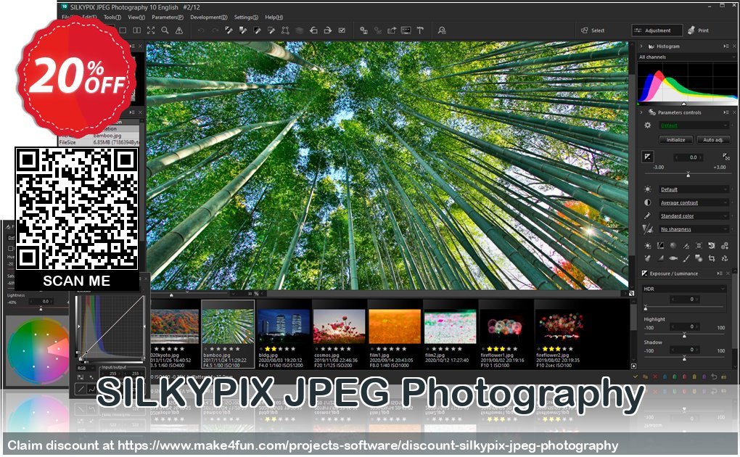The width and height of the screenshot is (740, 457).
Task: Select the bamboo.jpg thumbnail
Action: [228, 334]
